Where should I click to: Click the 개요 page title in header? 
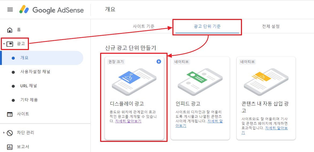click(110, 9)
